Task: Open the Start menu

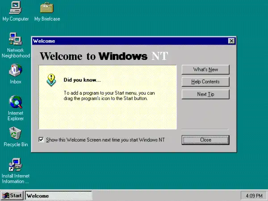Action: 12,196
